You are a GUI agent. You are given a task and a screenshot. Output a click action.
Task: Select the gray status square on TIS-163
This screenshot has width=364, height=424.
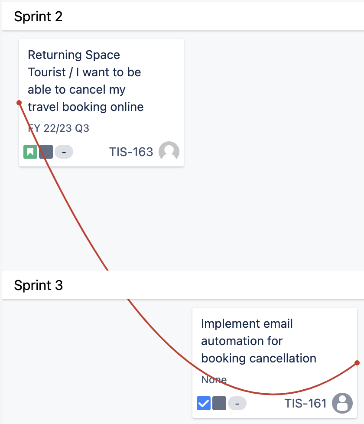pyautogui.click(x=46, y=152)
